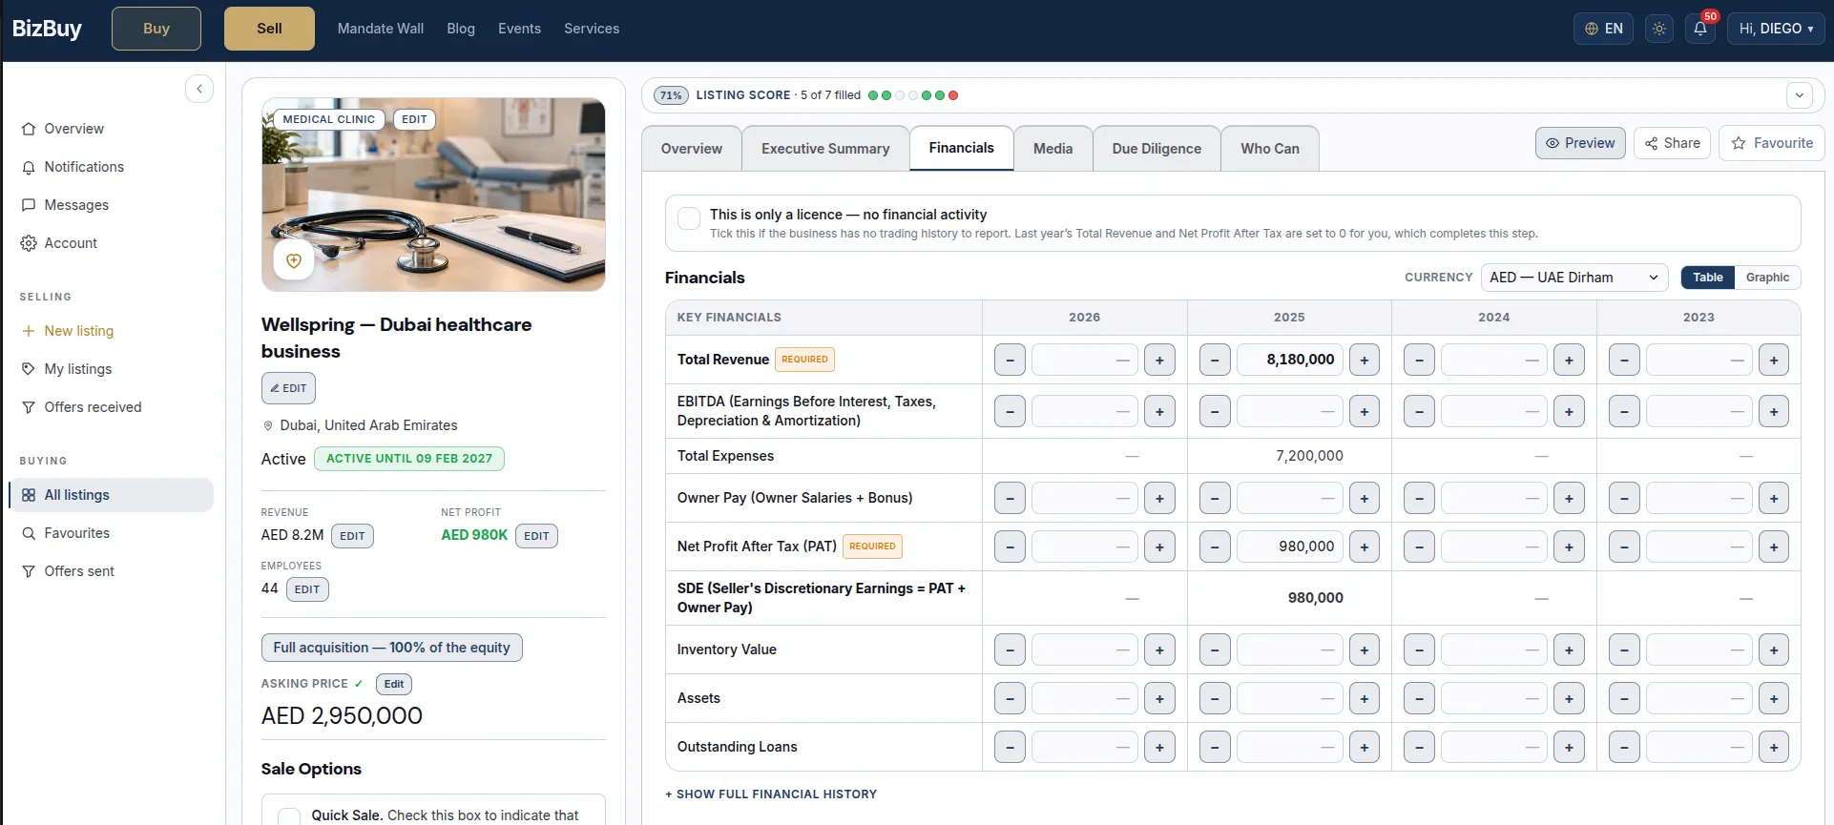
Task: Switch financials view to Table
Action: 1708,278
